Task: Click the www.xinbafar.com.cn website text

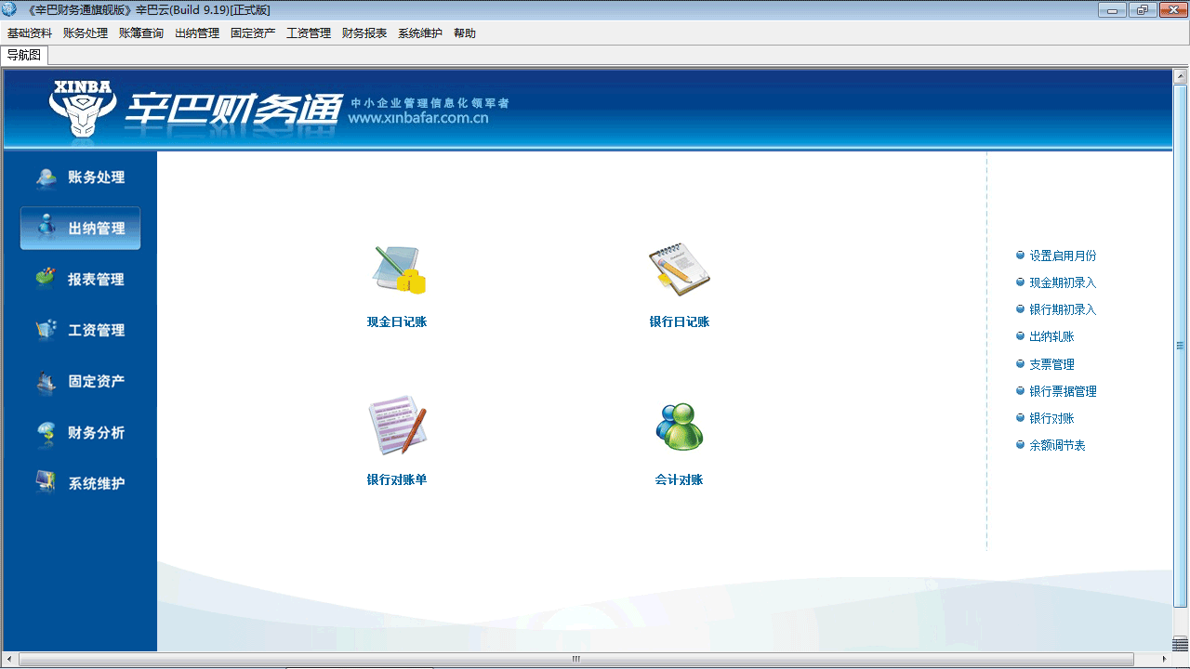Action: coord(418,119)
